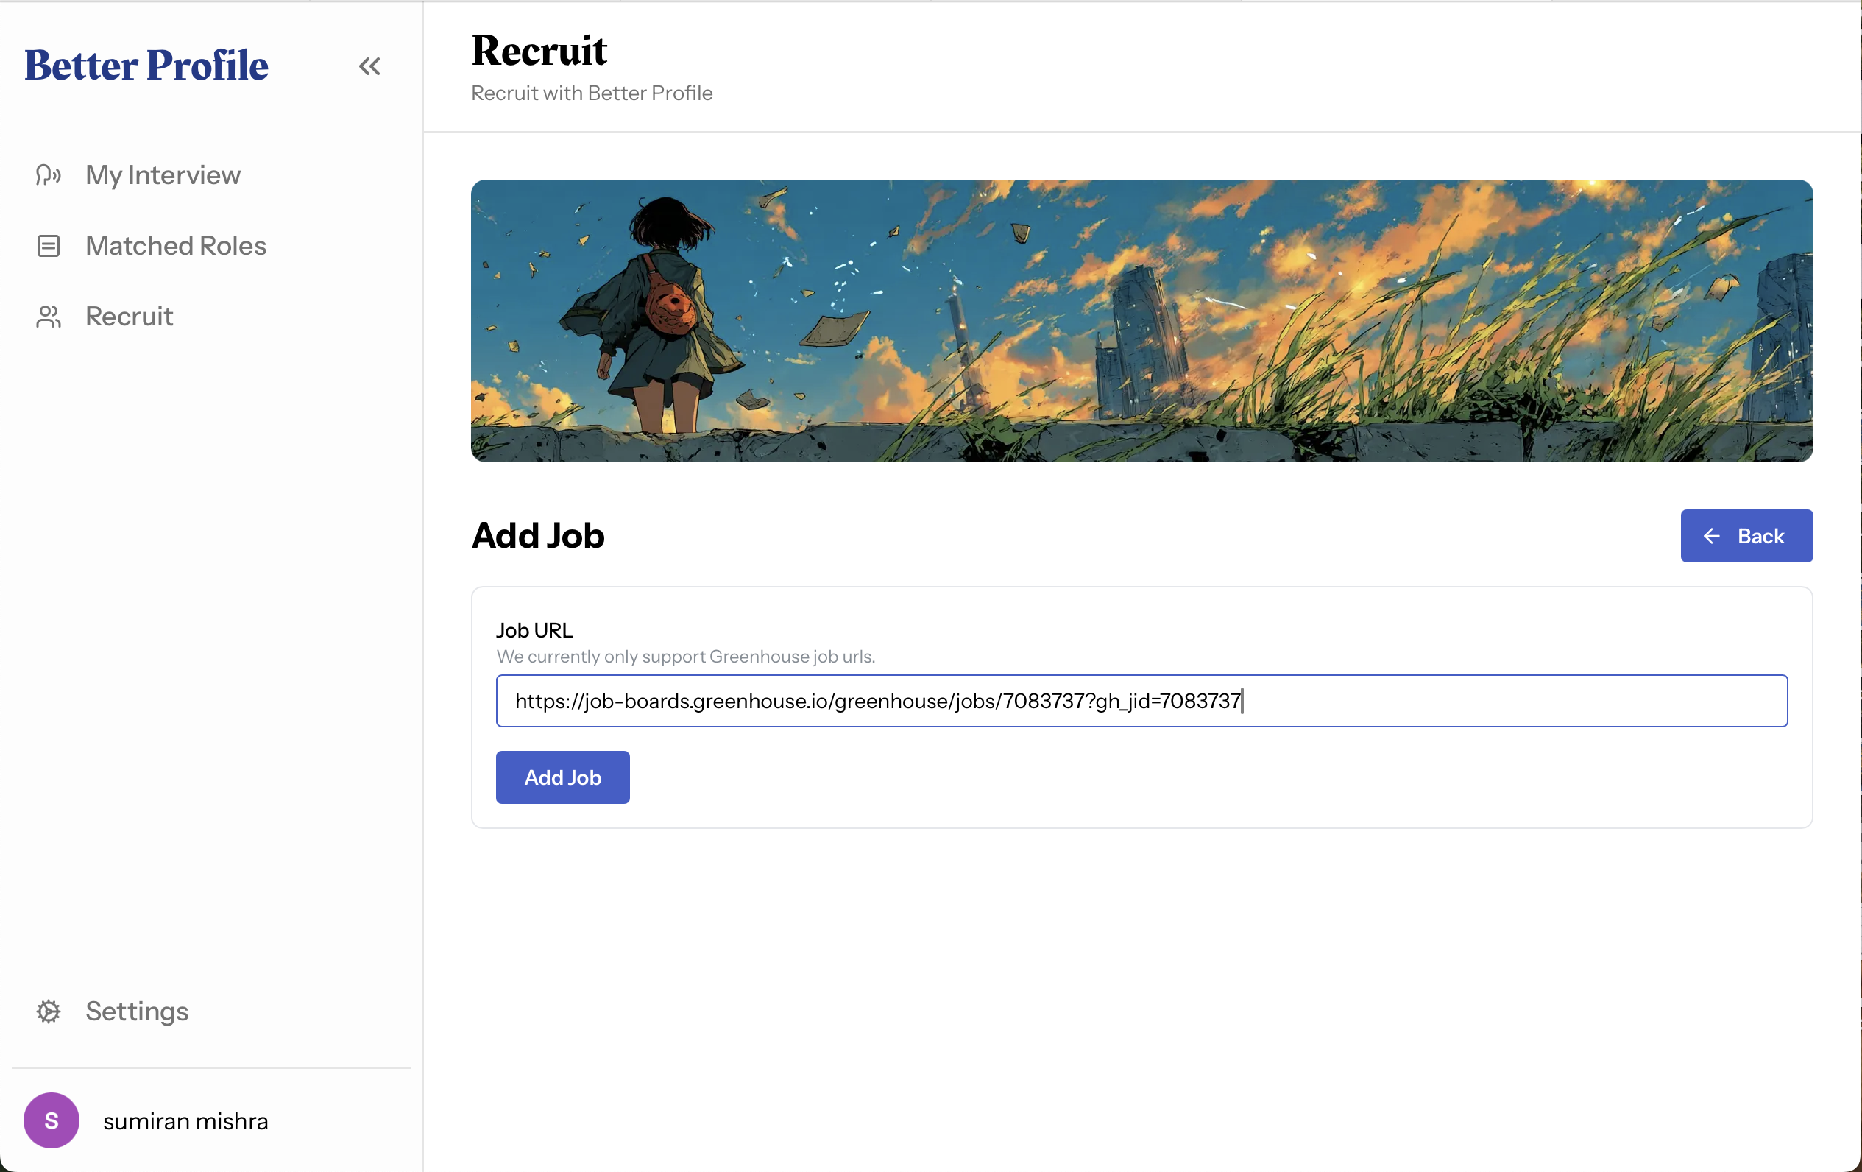Click the Better Profile logo
The width and height of the screenshot is (1862, 1172).
pyautogui.click(x=147, y=65)
